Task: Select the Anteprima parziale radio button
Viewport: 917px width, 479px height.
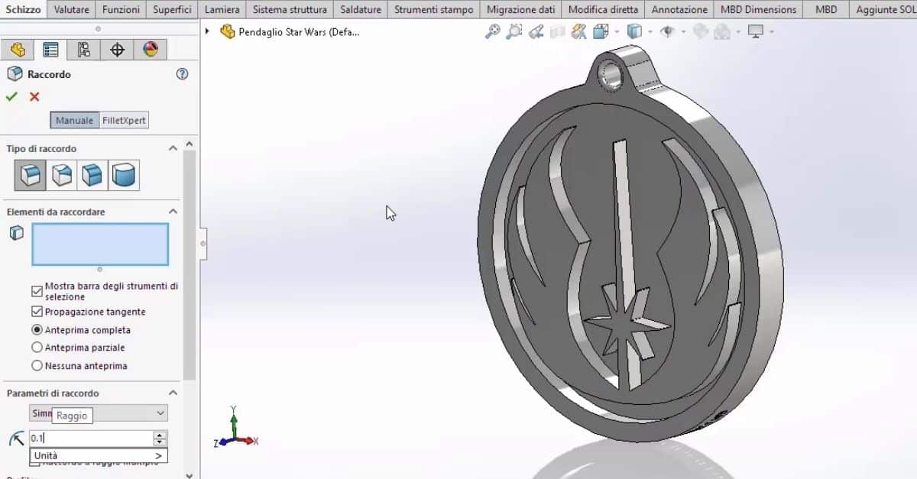Action: pyautogui.click(x=37, y=348)
